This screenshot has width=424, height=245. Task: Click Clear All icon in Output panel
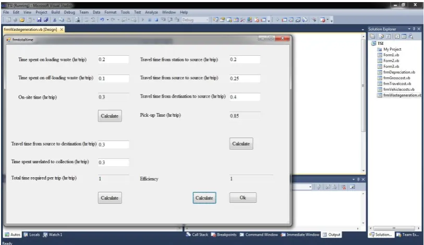coord(344,187)
